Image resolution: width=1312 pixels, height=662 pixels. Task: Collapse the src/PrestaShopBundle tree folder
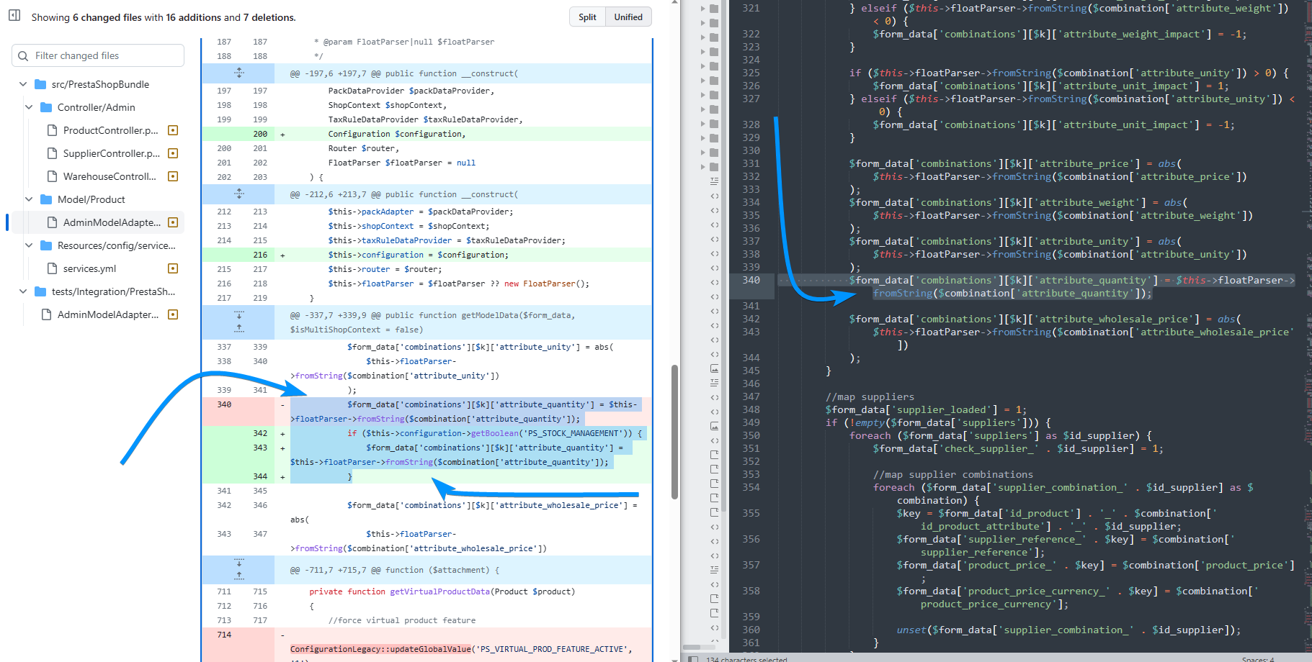(x=23, y=84)
